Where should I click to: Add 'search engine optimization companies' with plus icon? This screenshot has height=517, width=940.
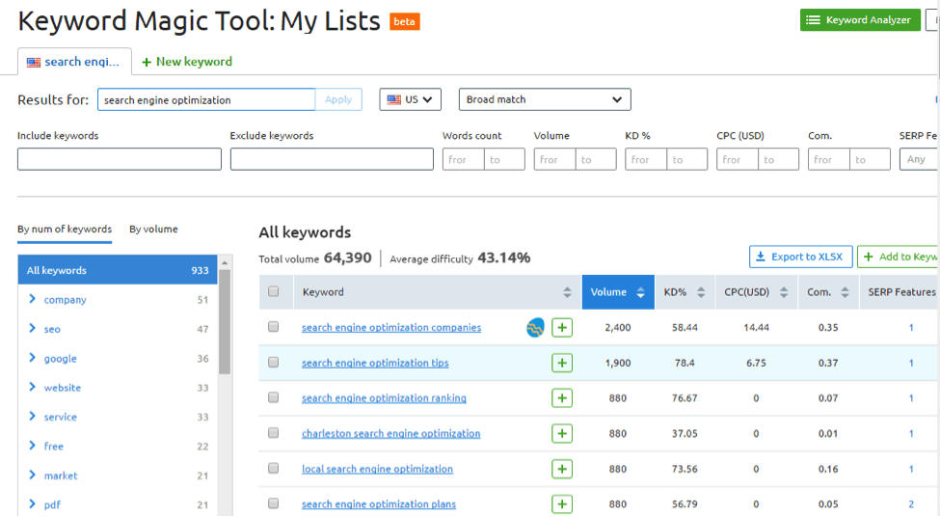click(562, 328)
